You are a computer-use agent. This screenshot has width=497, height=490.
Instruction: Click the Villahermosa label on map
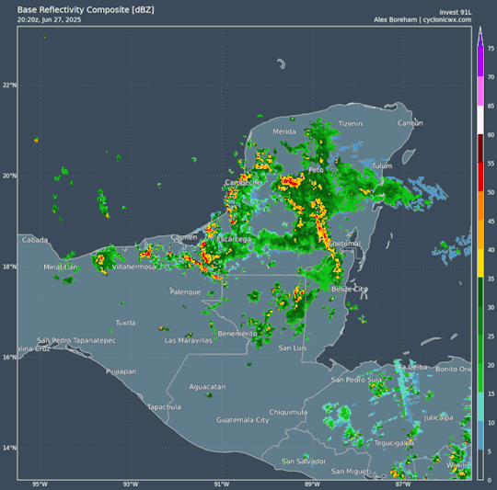click(134, 267)
